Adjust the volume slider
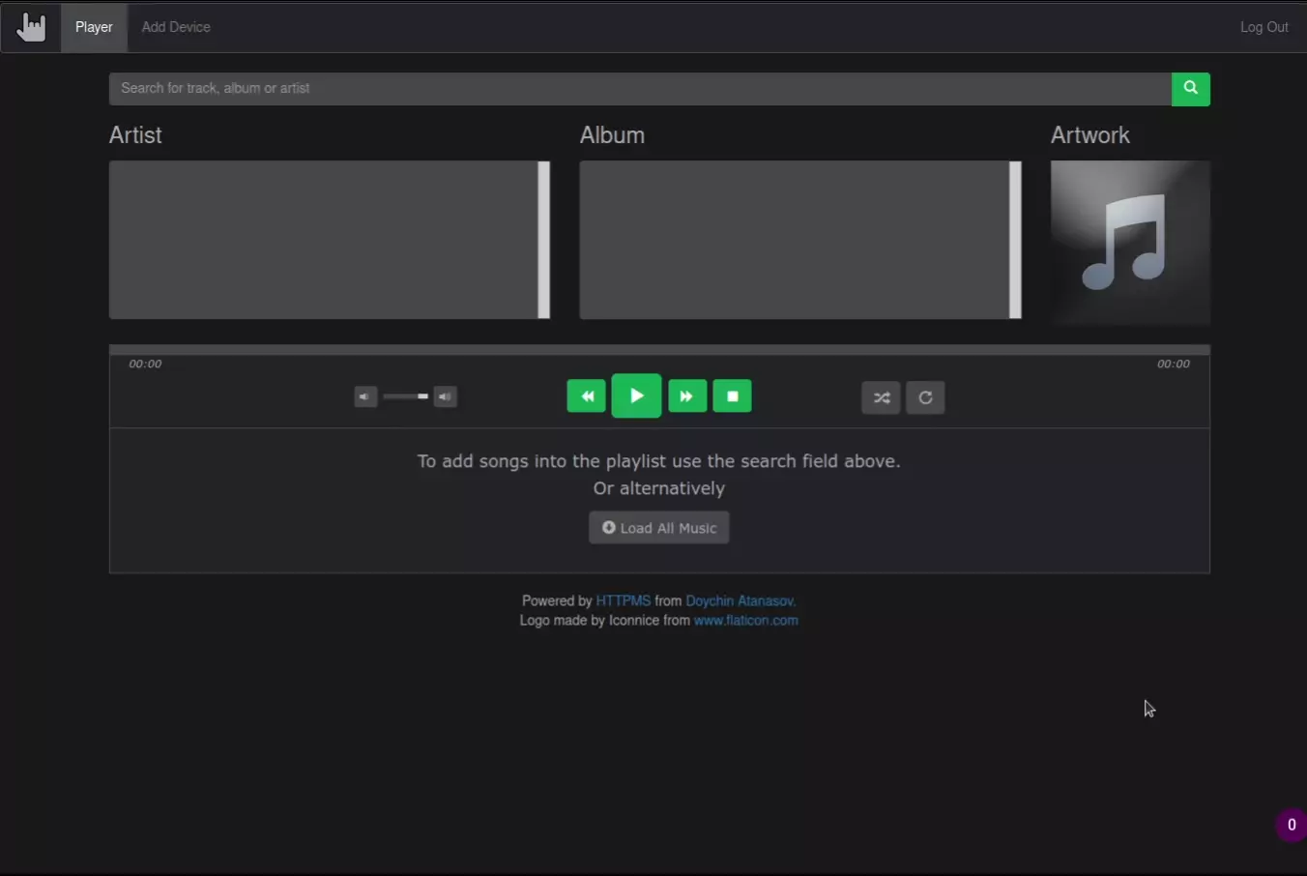 [406, 396]
